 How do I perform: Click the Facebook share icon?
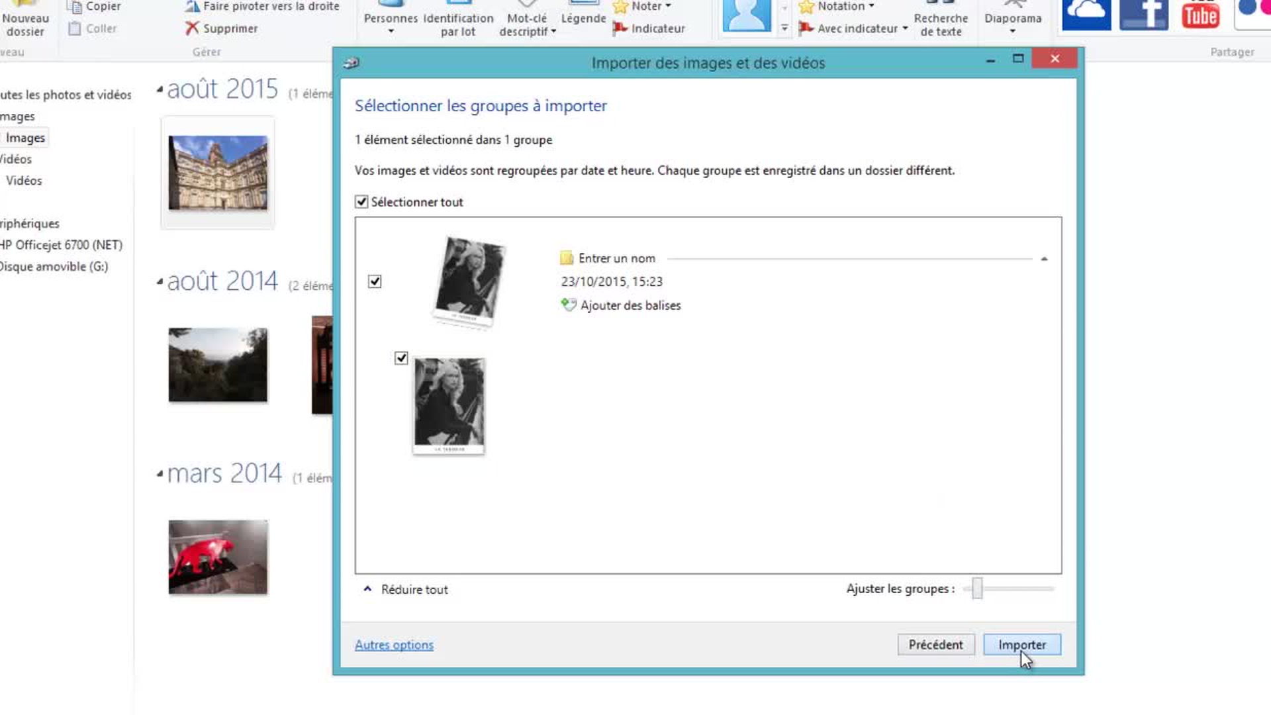[1144, 15]
